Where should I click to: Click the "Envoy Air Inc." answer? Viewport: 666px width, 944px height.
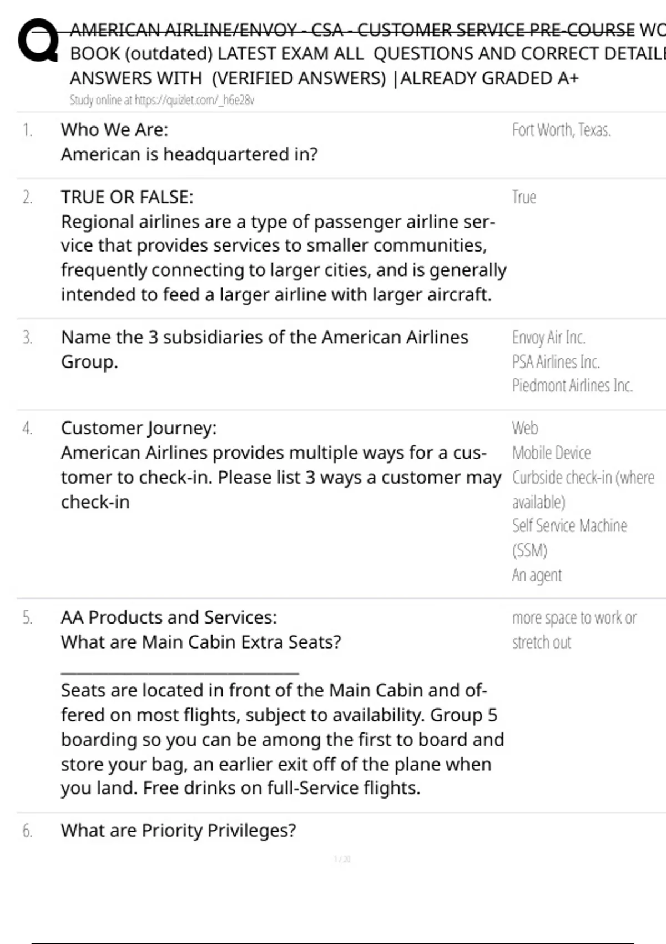548,338
